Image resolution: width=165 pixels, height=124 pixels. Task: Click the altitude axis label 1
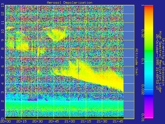coord(3,110)
